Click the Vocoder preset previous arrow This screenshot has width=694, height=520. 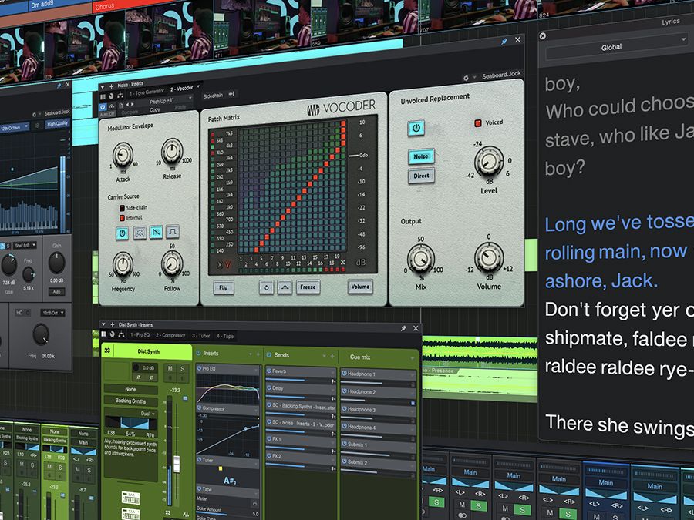point(127,104)
